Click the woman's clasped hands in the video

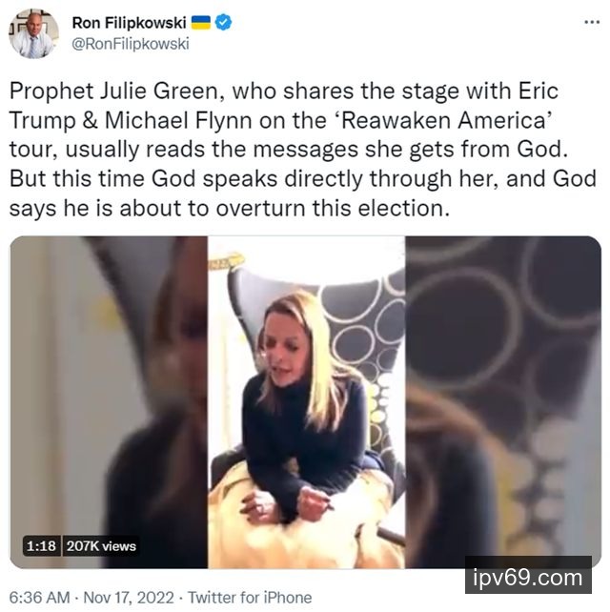288,503
